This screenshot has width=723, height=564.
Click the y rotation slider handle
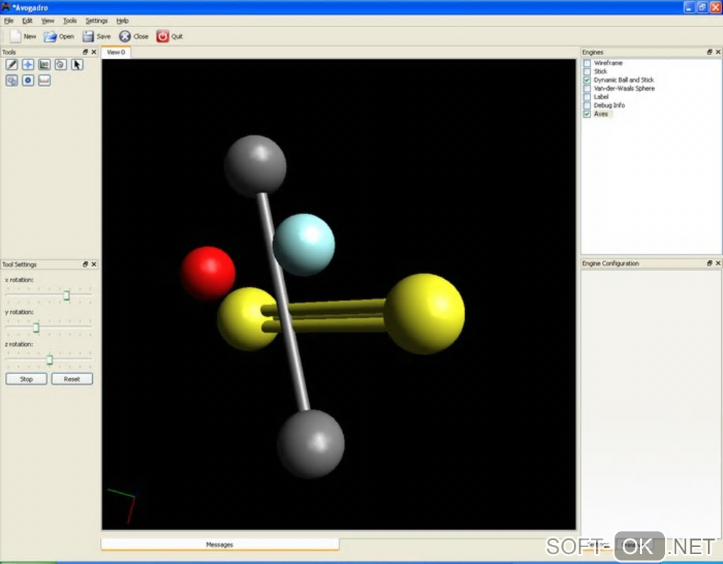tap(36, 327)
